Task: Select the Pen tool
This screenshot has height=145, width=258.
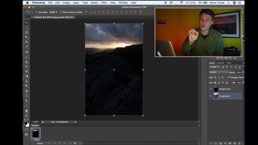Action: [x=27, y=91]
